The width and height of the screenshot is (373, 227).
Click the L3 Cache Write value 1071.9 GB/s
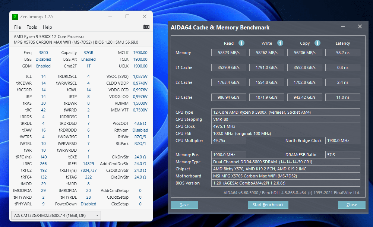(x=267, y=97)
